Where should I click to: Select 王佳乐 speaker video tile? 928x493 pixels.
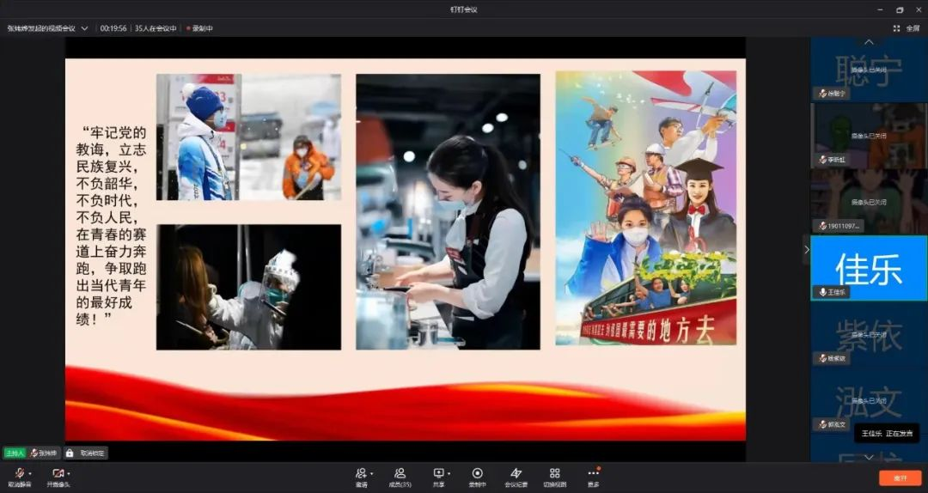click(869, 267)
